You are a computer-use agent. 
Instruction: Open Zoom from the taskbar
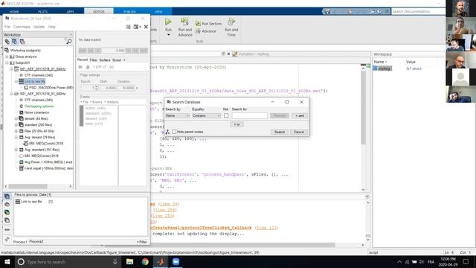(176, 261)
